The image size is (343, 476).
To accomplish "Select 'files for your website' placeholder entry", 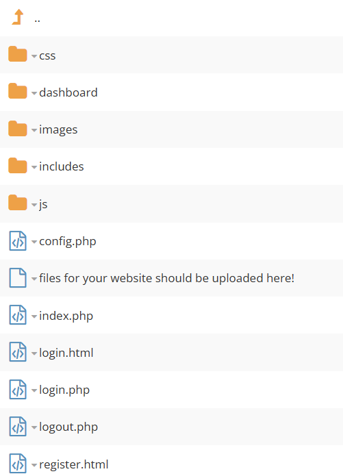I will [x=166, y=278].
